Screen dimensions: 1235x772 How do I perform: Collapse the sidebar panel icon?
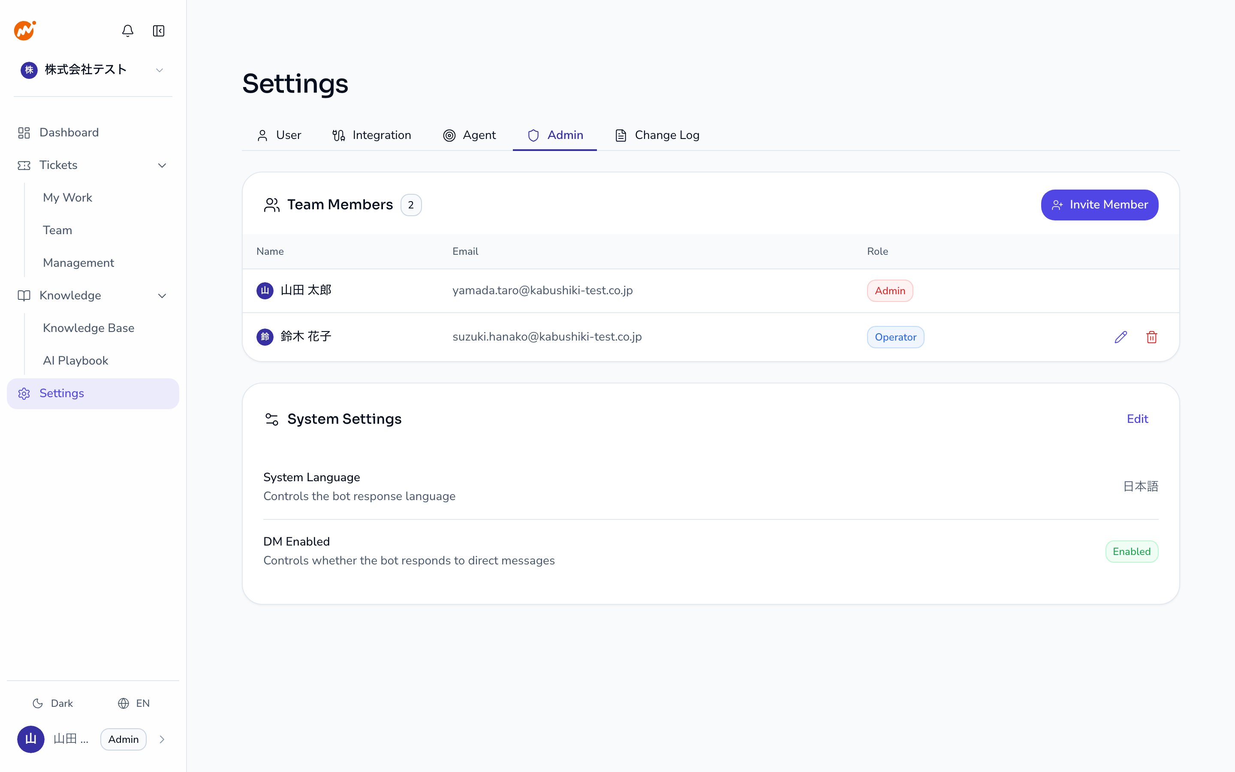pyautogui.click(x=159, y=31)
